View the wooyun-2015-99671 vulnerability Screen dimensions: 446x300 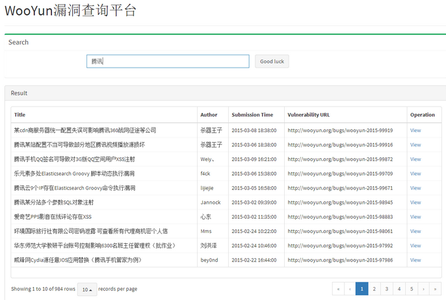(415, 188)
